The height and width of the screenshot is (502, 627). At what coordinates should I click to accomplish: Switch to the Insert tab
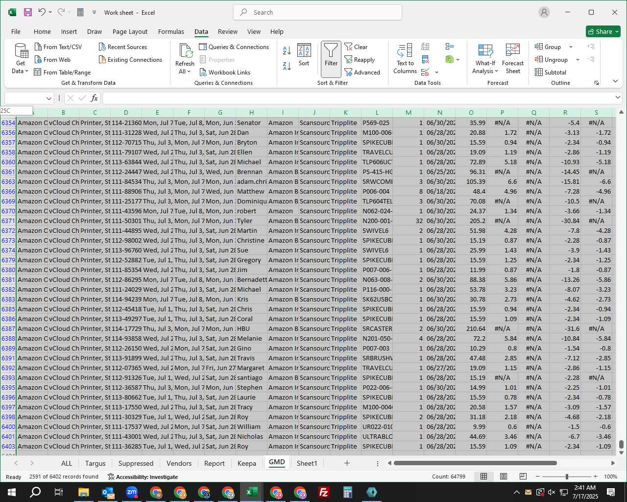pyautogui.click(x=69, y=31)
